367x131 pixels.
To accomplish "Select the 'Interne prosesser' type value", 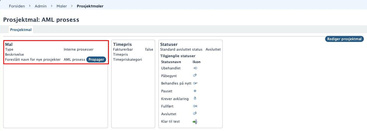I will [78, 49].
